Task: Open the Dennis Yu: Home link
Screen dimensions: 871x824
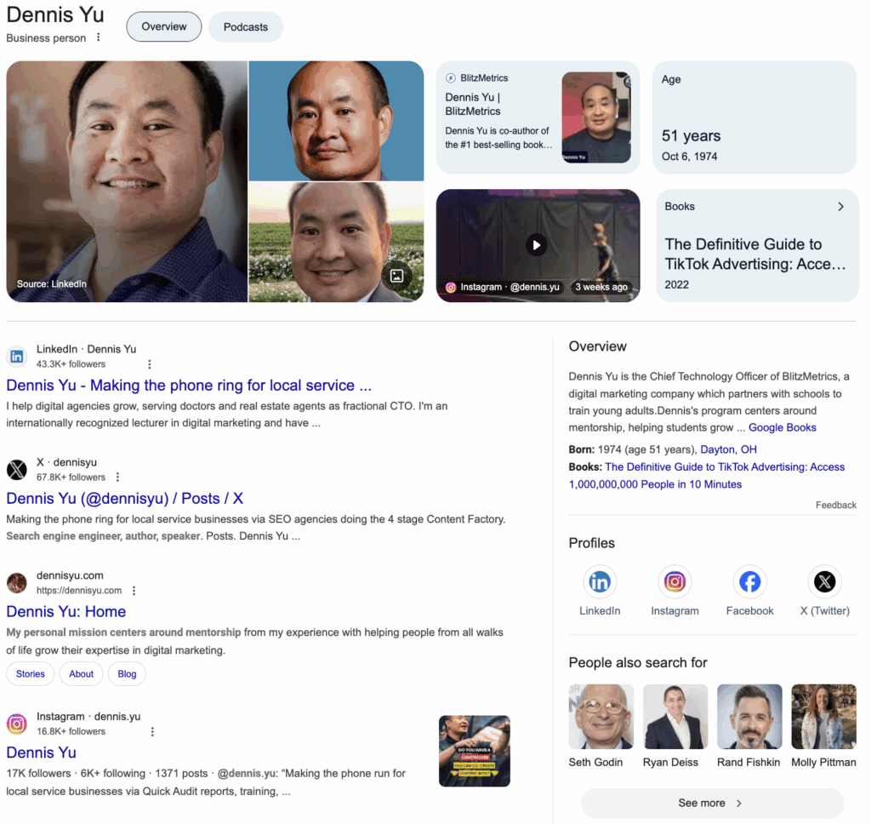Action: pyautogui.click(x=66, y=611)
